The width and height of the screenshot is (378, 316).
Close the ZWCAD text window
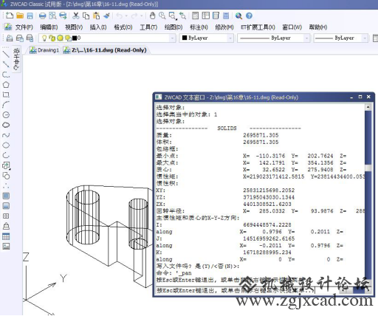pyautogui.click(x=368, y=97)
